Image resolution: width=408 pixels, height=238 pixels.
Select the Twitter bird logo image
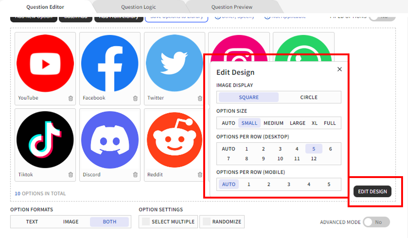coord(175,63)
